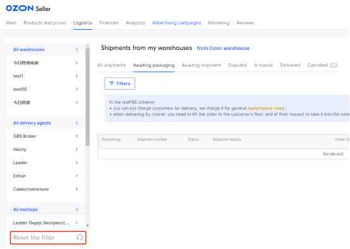350x249 pixels.
Task: Open the Main menu item
Action: click(11, 23)
